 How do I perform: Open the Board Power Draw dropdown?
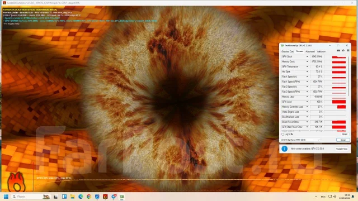(307, 122)
